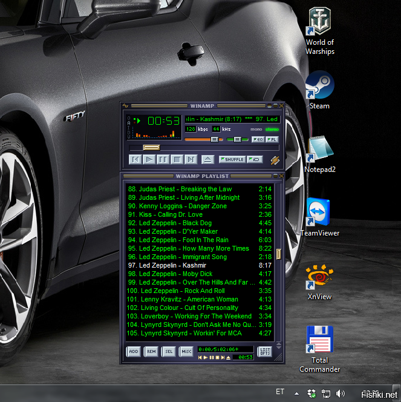This screenshot has height=402, width=401.
Task: Toggle double size with the clutterbar D letter
Action: point(129,133)
